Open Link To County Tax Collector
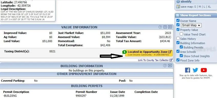 click(x=153, y=60)
